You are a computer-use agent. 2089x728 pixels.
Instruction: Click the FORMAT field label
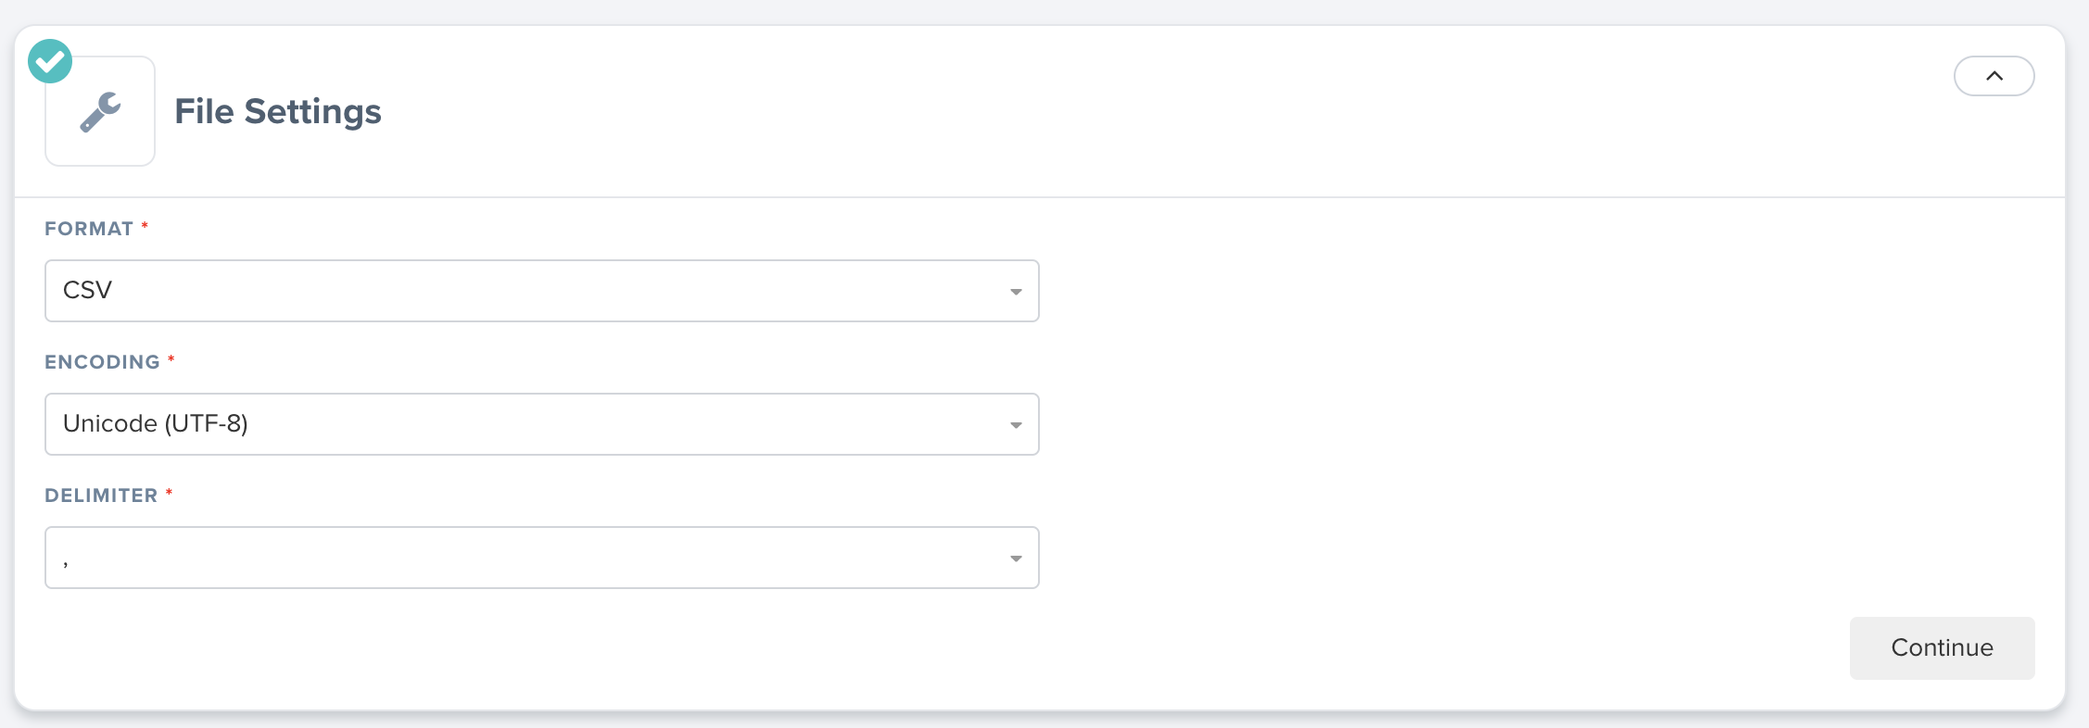89,229
